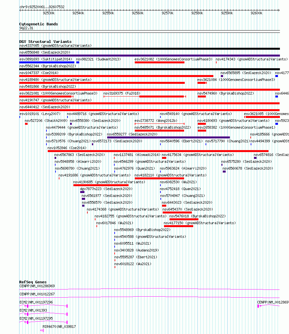Image resolution: width=289 pixels, height=334 pixels.
Task: Open nsv5476018 (ByrskaBishop2022) label
Action: [197, 216]
